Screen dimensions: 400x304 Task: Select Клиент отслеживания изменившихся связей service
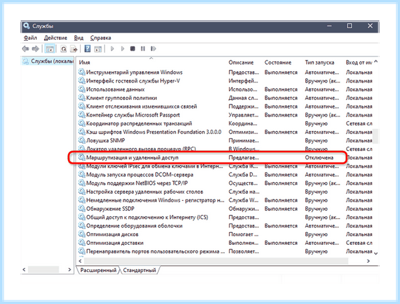point(141,106)
